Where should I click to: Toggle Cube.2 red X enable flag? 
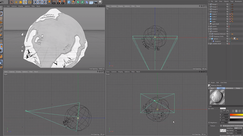[230, 17]
